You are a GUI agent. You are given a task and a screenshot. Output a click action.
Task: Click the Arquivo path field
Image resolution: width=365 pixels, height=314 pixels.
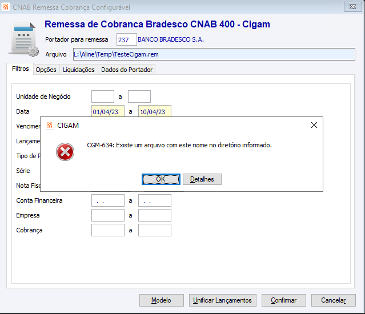pos(214,54)
